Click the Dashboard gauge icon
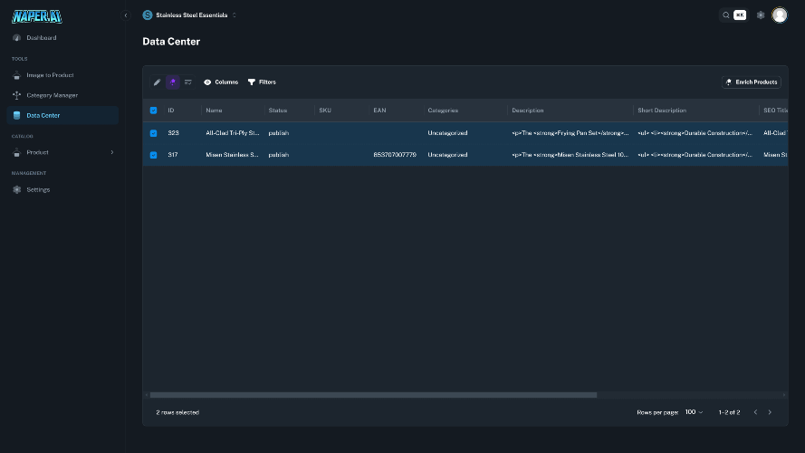Image resolution: width=805 pixels, height=453 pixels. [x=16, y=38]
